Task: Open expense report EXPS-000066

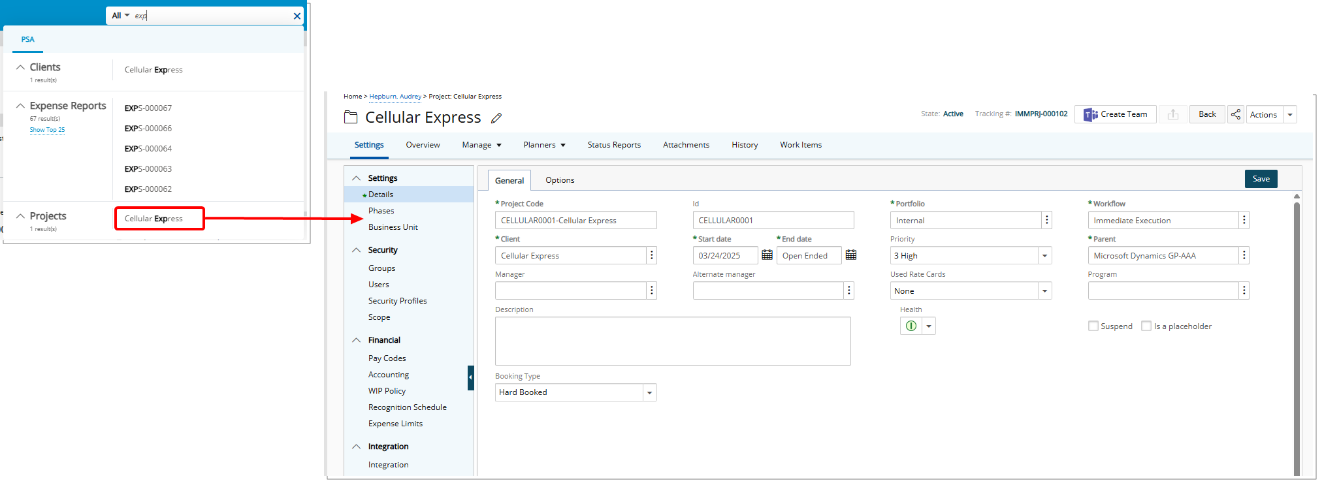Action: [x=148, y=129]
